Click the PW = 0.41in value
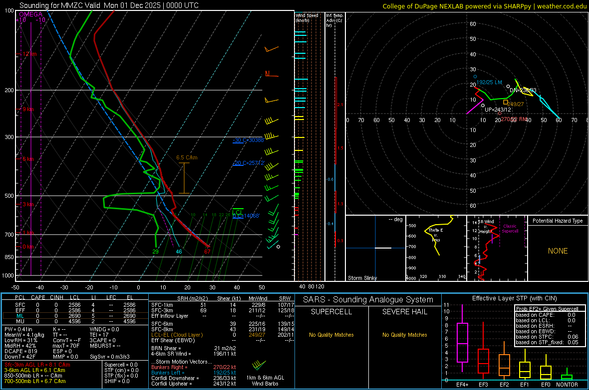 coord(18,329)
